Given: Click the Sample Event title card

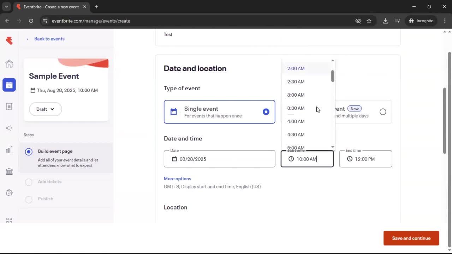Looking at the screenshot, I should click(x=66, y=90).
